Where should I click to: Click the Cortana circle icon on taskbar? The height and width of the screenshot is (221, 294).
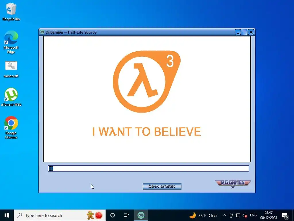(113, 215)
